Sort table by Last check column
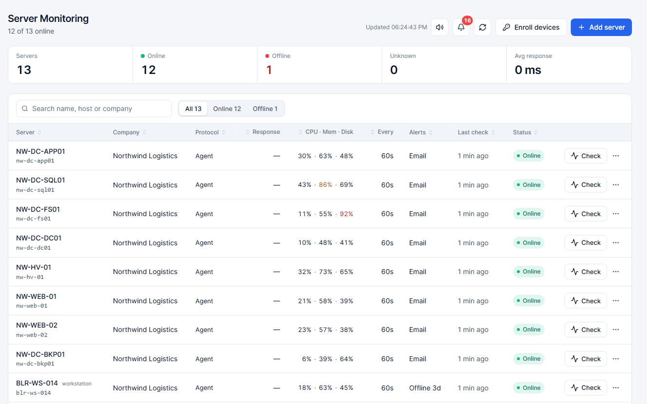 click(476, 132)
